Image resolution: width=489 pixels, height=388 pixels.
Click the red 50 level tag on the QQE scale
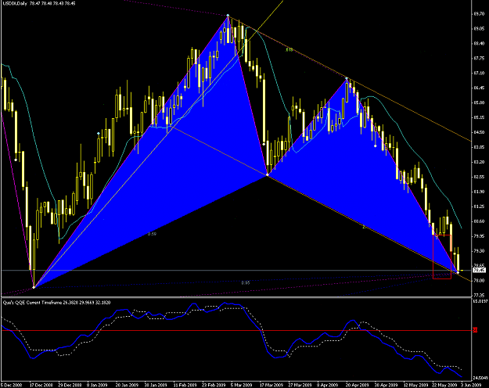[x=475, y=330]
